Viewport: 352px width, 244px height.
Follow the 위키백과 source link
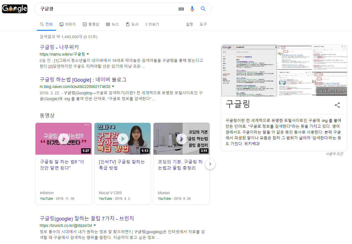252,144
